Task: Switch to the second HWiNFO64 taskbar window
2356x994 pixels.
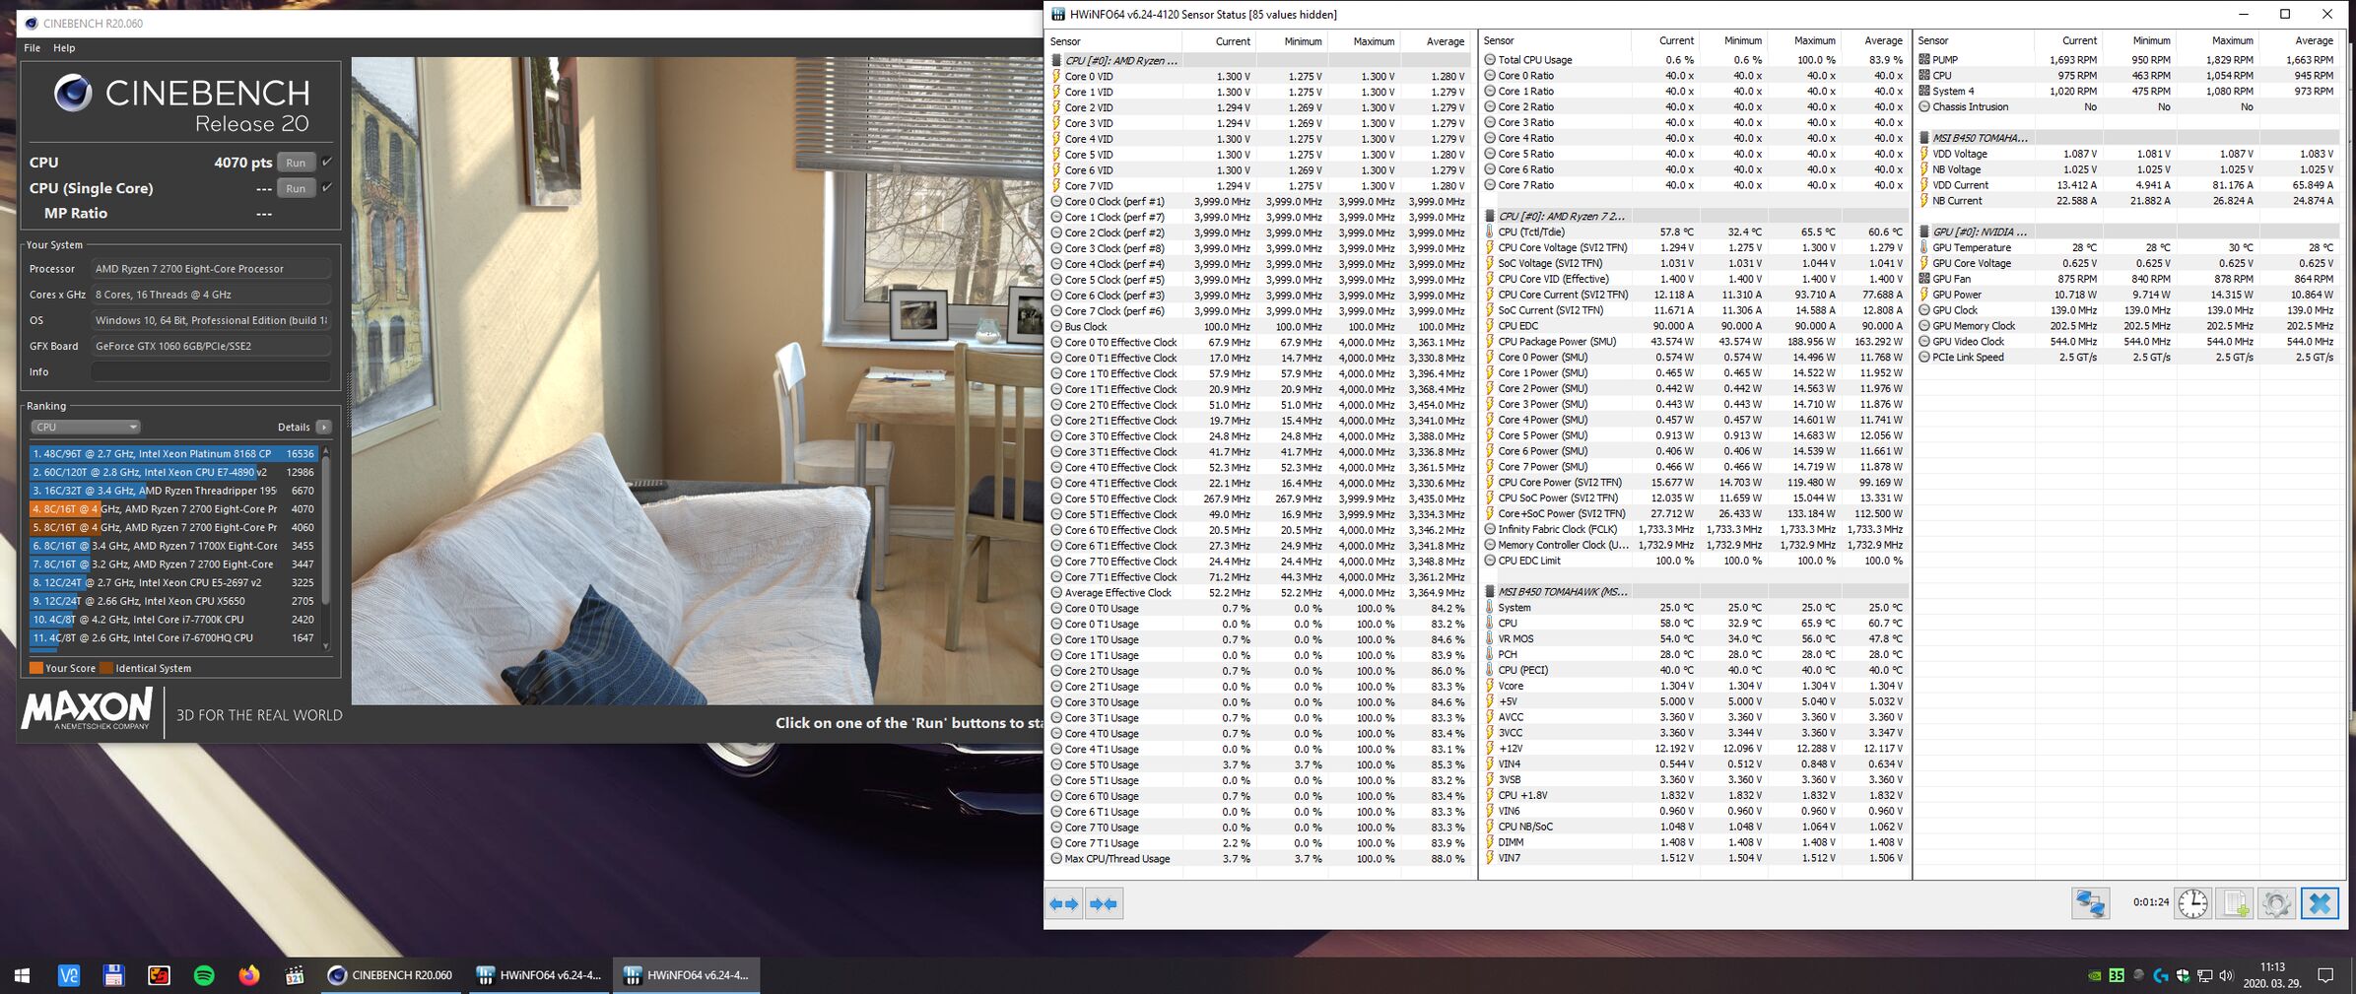Action: point(688,975)
